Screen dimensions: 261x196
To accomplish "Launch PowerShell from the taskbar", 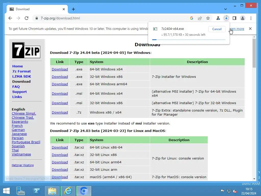I will (x=36, y=191).
